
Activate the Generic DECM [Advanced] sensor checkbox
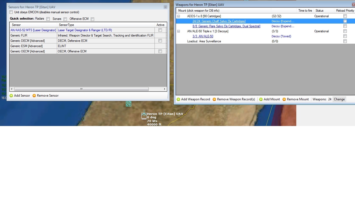pos(160,41)
